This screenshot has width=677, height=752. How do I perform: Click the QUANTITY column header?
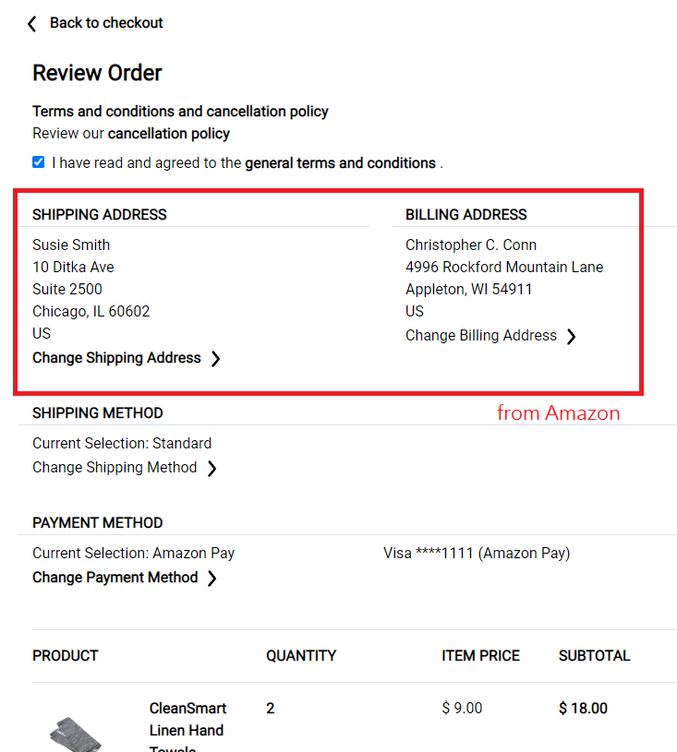[301, 656]
